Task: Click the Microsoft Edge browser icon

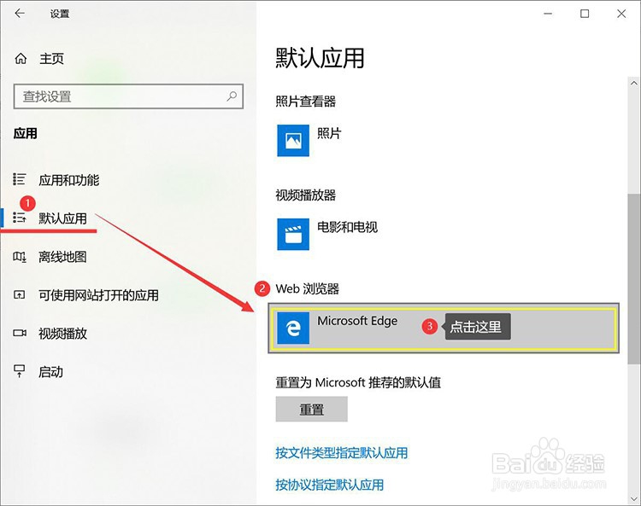Action: pyautogui.click(x=293, y=328)
